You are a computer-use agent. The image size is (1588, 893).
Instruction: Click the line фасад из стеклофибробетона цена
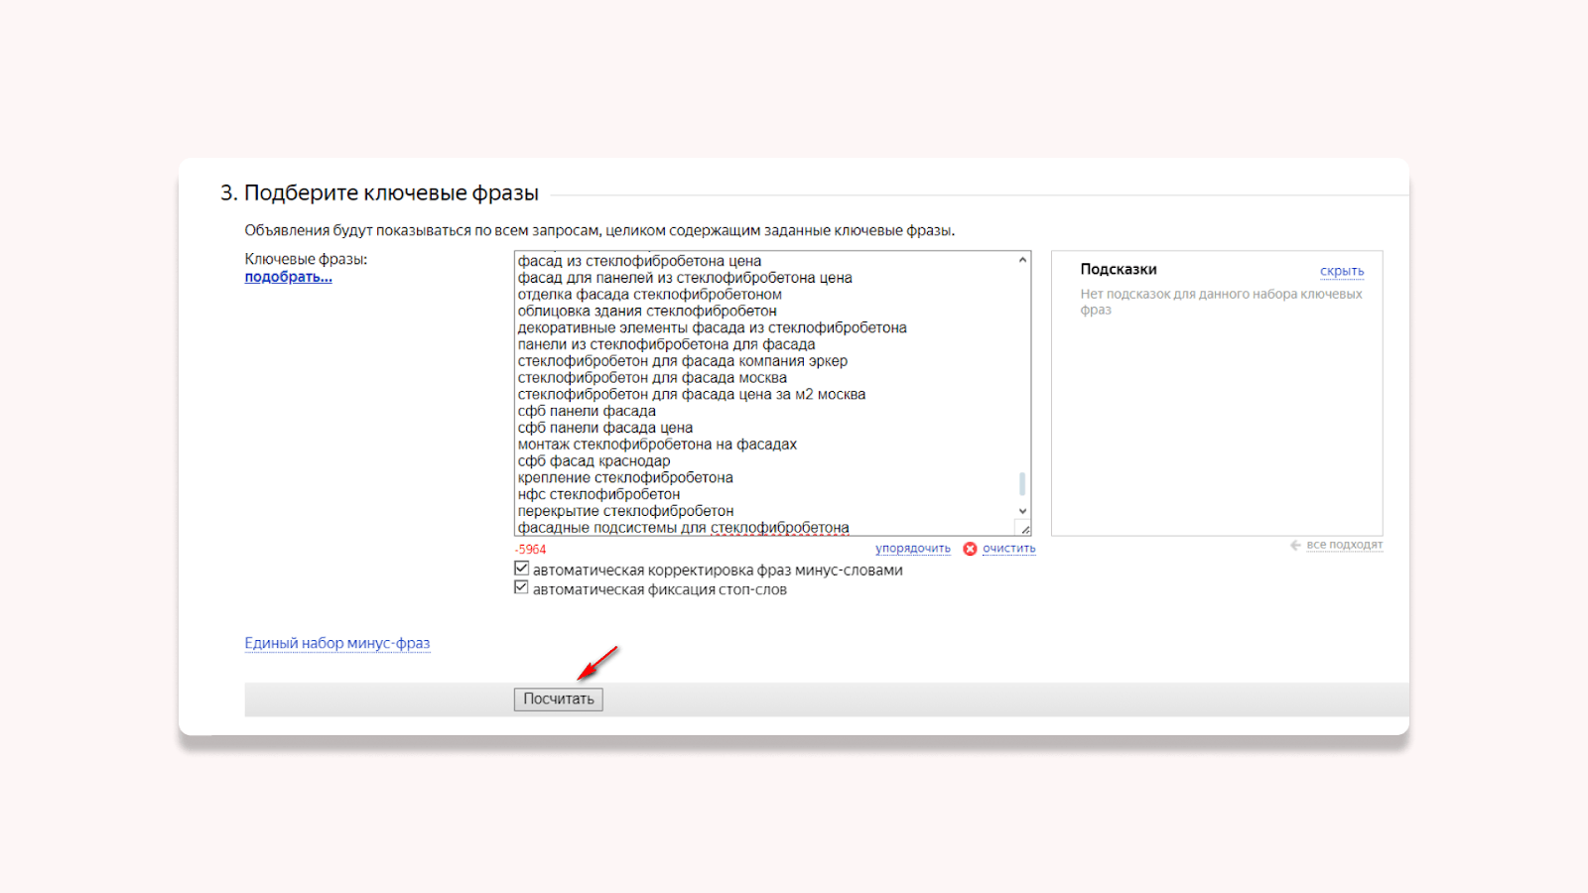coord(639,261)
